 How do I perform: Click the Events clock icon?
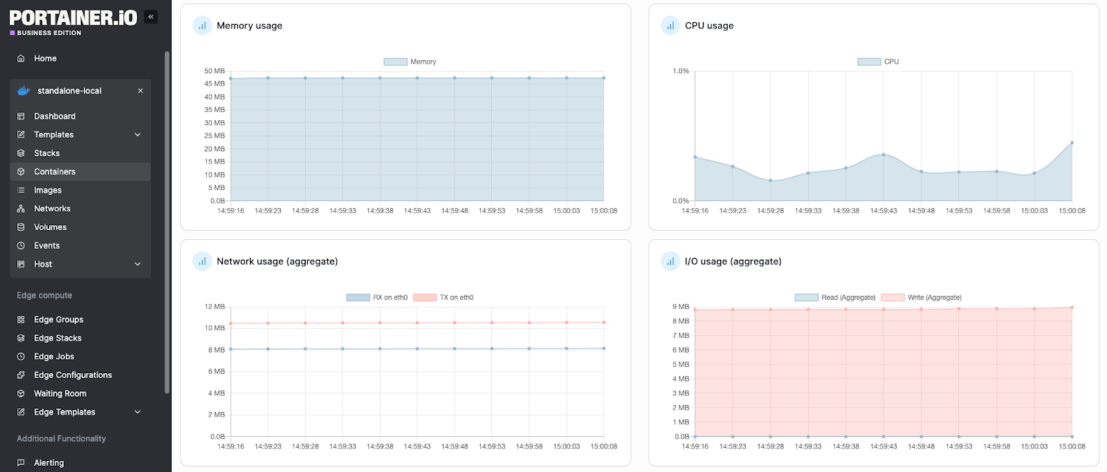[21, 245]
